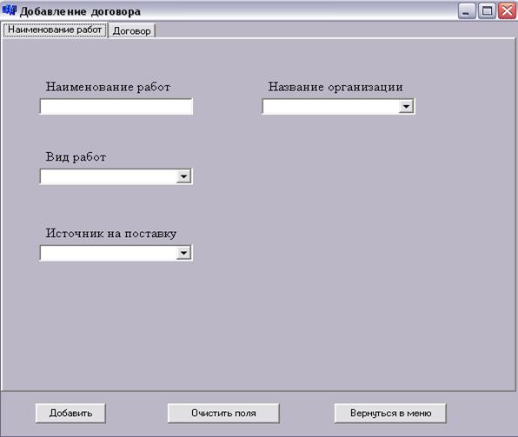This screenshot has height=437, width=518.
Task: Expand the Вид работ dropdown arrow
Action: tap(183, 176)
